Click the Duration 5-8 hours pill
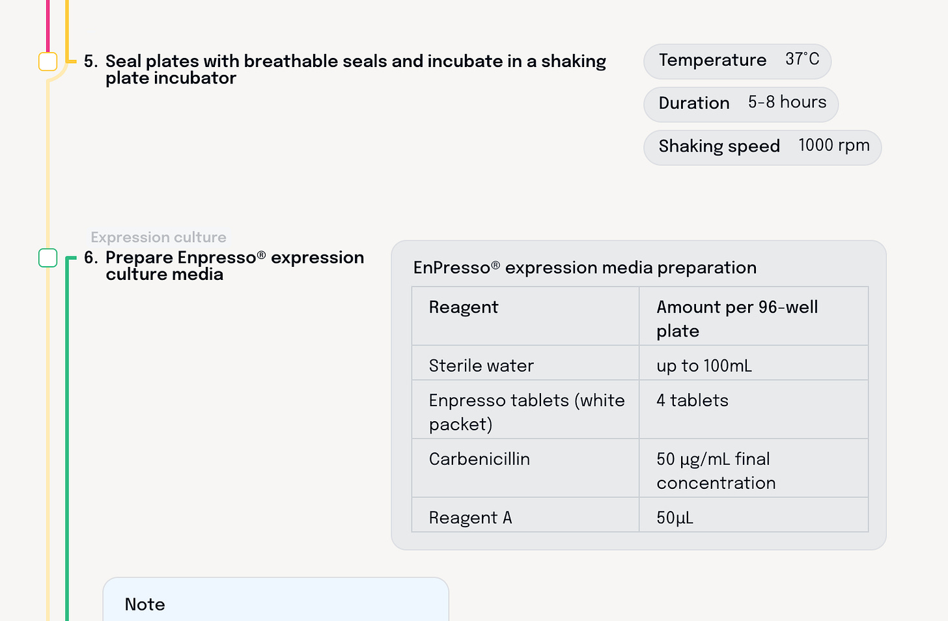Viewport: 948px width, 621px height. click(741, 103)
